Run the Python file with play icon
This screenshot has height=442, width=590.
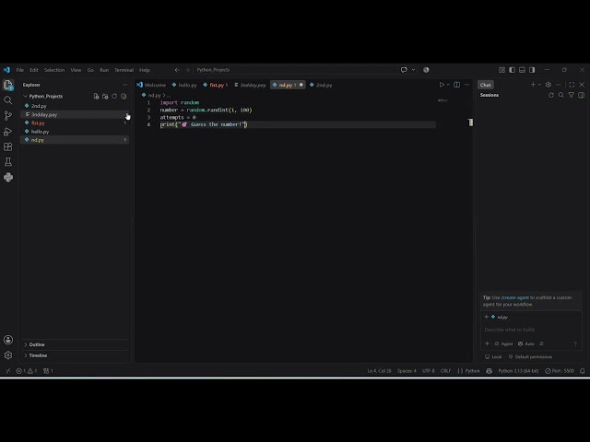442,85
